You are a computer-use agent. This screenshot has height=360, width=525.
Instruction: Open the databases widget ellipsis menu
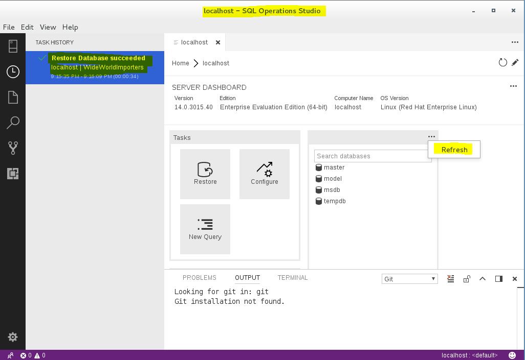(x=431, y=137)
